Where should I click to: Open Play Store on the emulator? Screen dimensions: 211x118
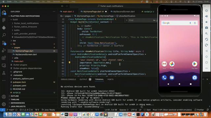195,64
